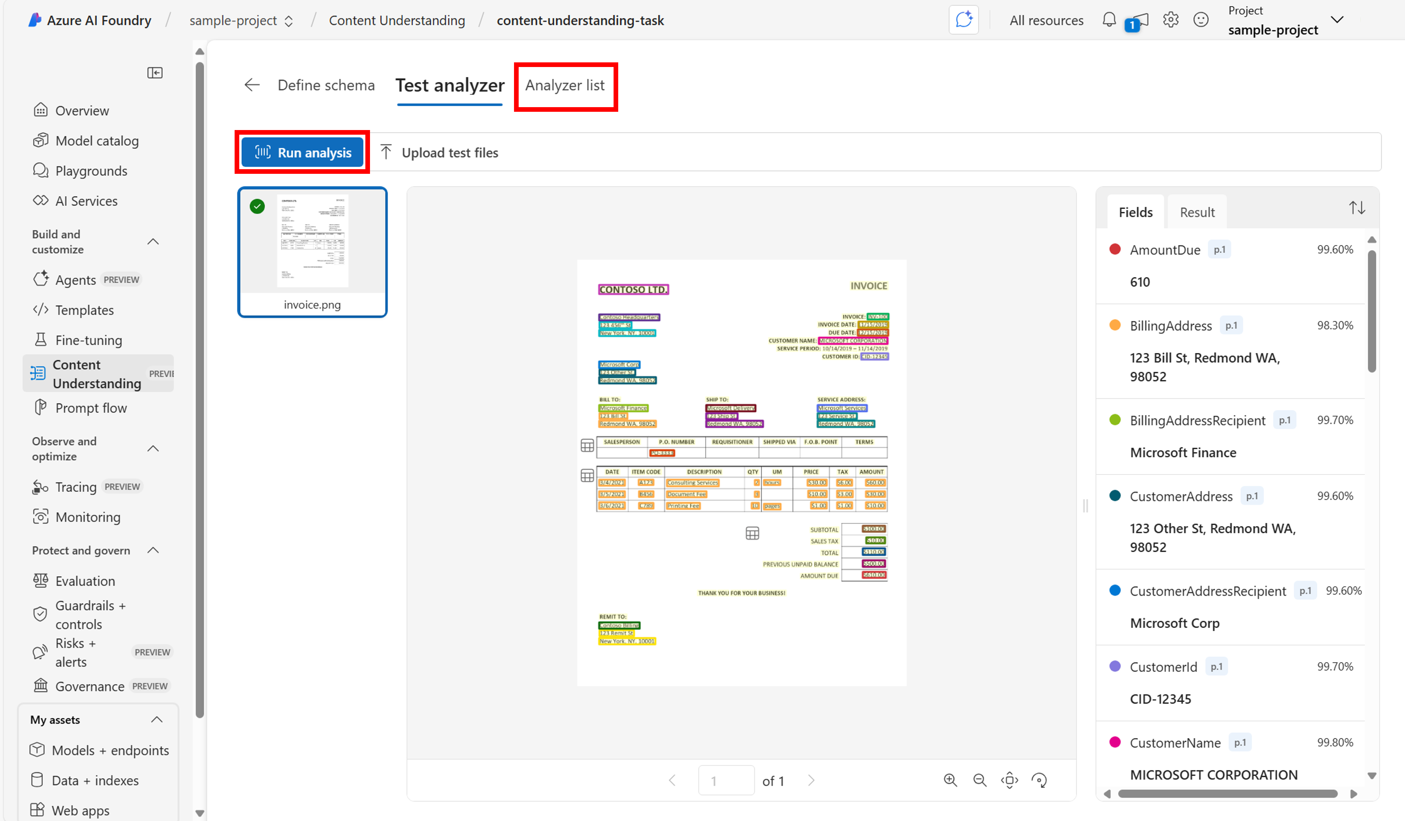Open the sample-project switcher dropdown
1405x821 pixels.
click(x=289, y=20)
